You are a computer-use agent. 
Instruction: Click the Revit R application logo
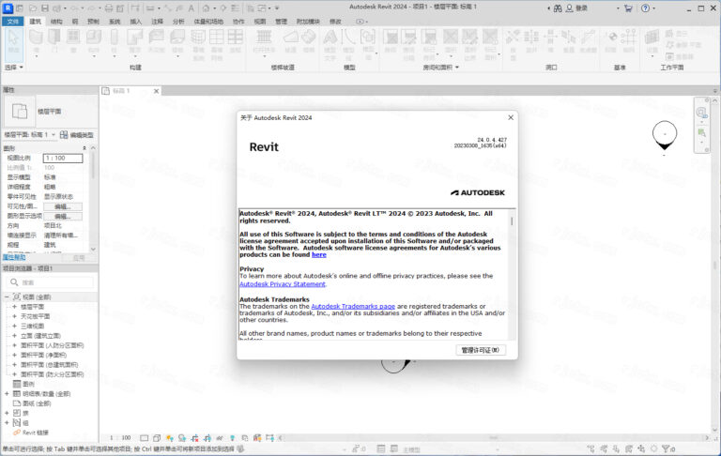[x=8, y=8]
